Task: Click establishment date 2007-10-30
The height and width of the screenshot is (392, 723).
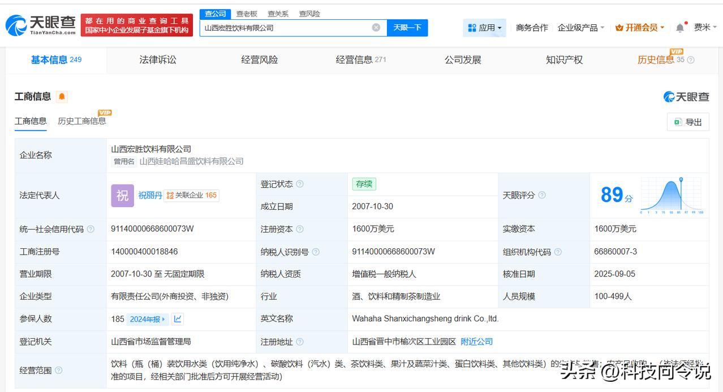Action: pyautogui.click(x=372, y=206)
